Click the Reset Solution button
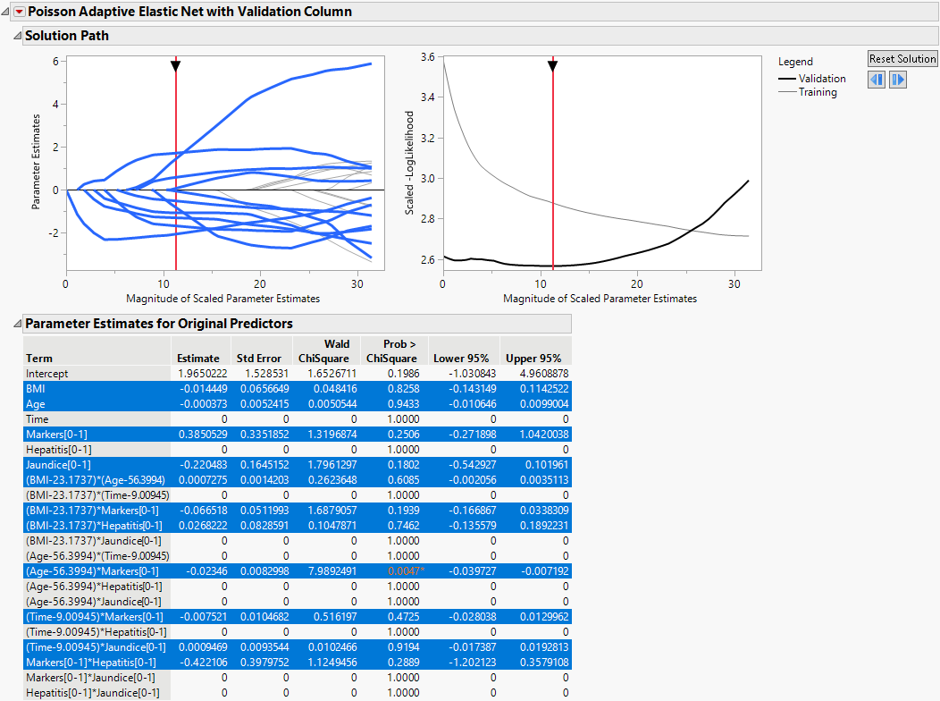The image size is (940, 701). click(902, 58)
